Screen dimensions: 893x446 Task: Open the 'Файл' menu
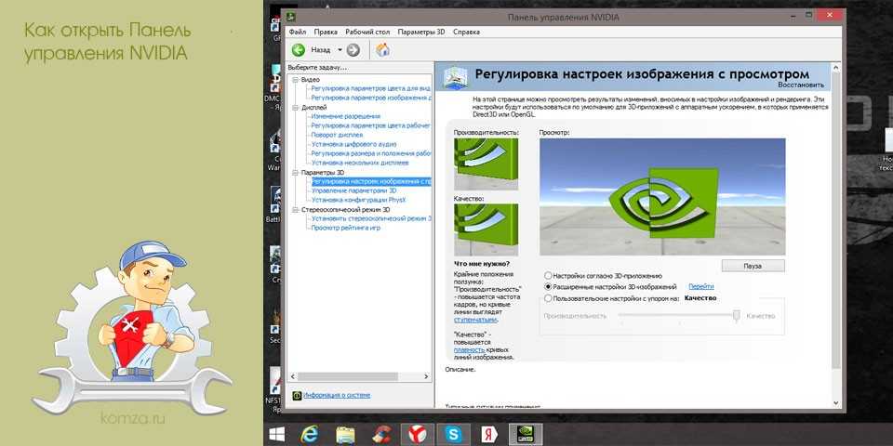pyautogui.click(x=298, y=32)
